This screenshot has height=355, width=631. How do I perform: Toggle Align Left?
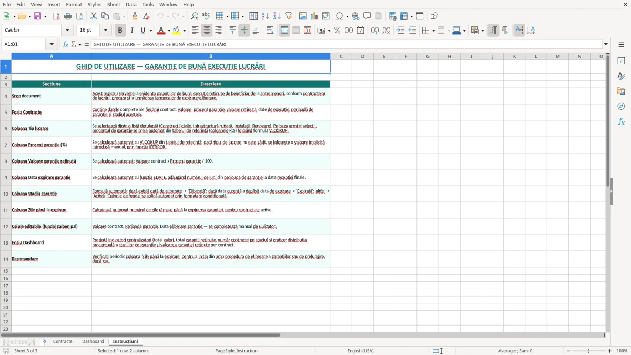pos(195,31)
